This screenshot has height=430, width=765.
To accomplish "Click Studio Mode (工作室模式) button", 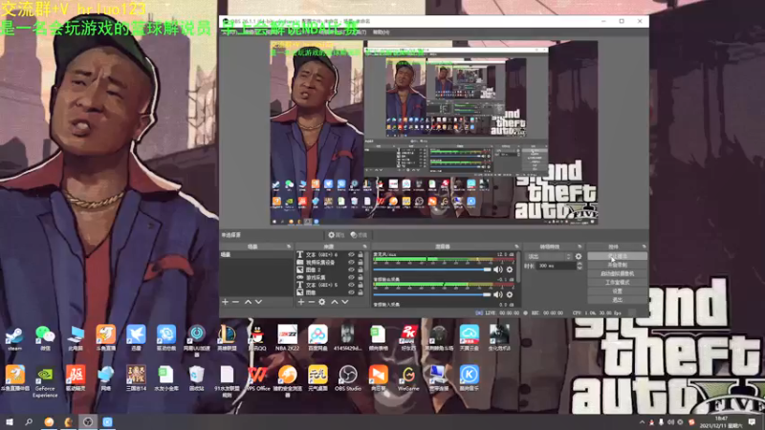I will coord(618,282).
